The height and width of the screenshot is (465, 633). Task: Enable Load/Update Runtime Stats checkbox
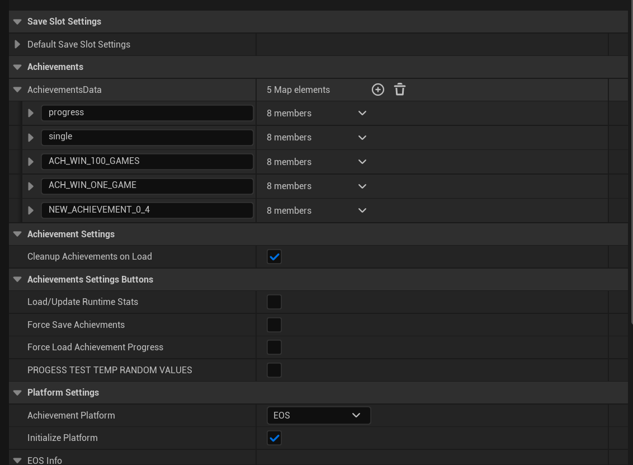[x=274, y=302]
